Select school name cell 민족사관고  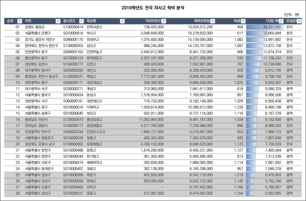[x=94, y=27]
